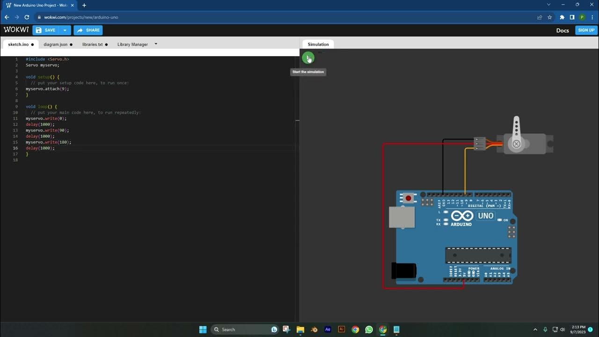Viewport: 599px width, 337px height.
Task: Click the browser forward arrow
Action: tap(17, 17)
